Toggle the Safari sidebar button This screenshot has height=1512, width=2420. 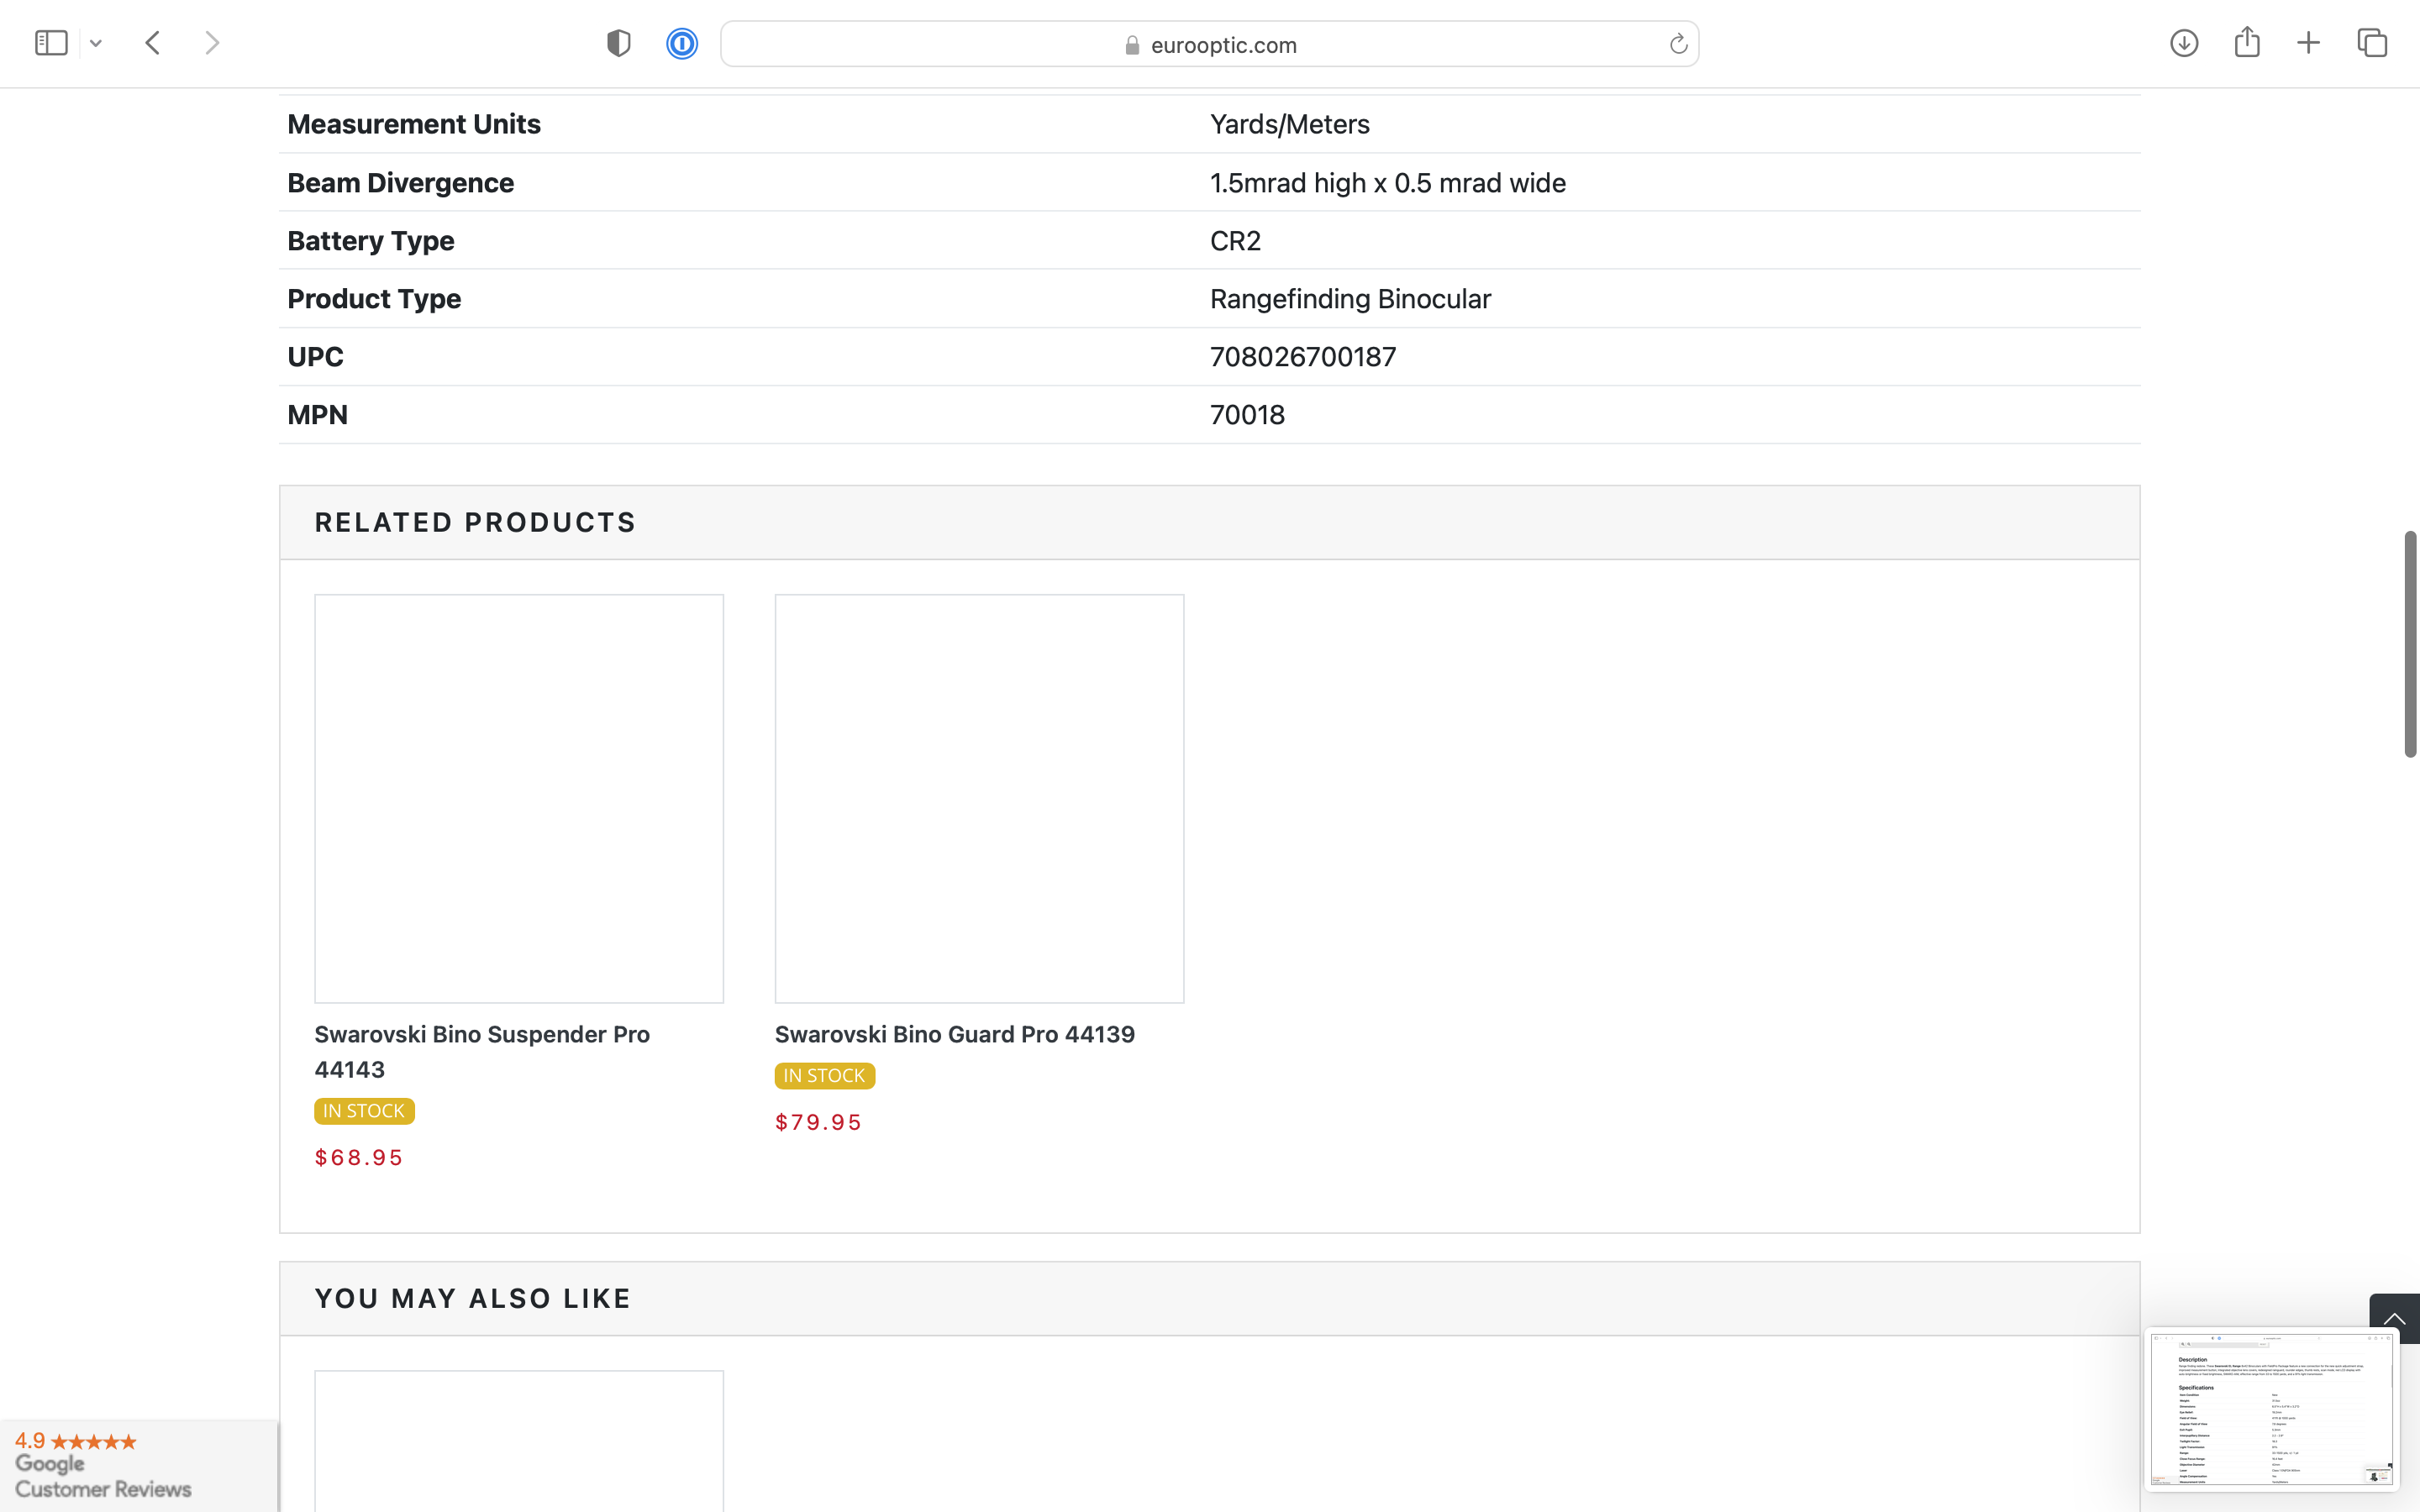51,43
